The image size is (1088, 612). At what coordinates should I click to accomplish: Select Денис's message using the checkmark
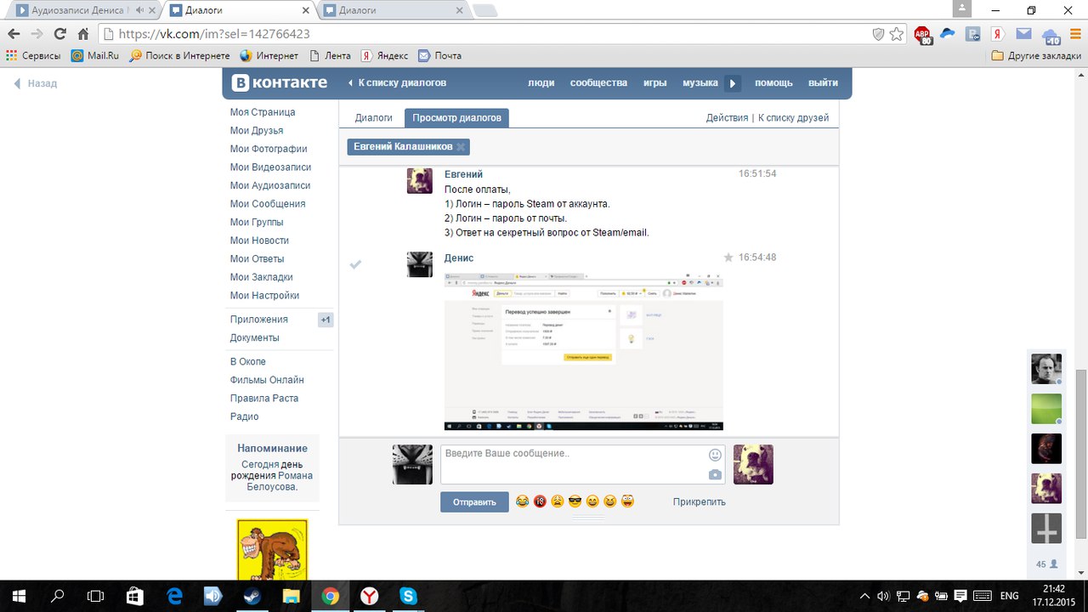[x=356, y=264]
